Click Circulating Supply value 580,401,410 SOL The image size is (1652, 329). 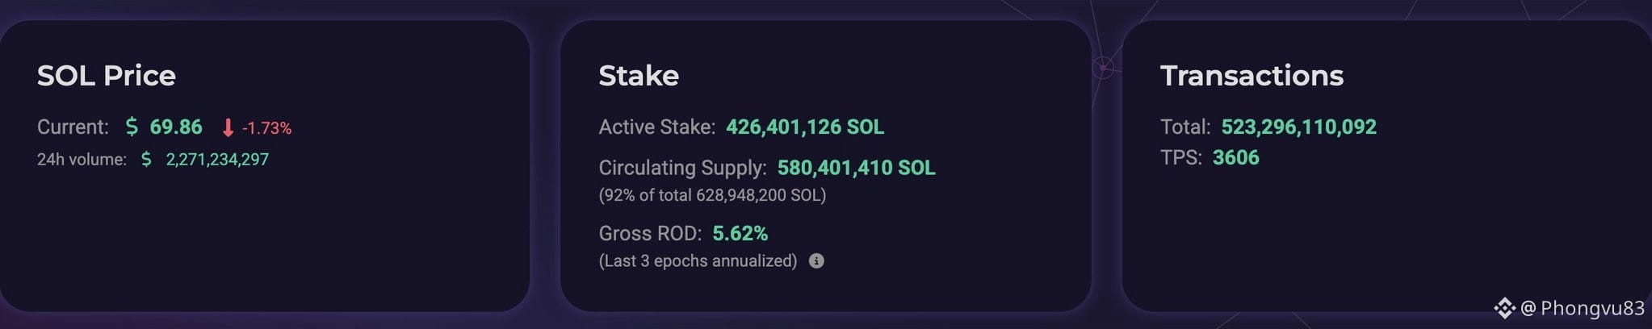click(856, 167)
